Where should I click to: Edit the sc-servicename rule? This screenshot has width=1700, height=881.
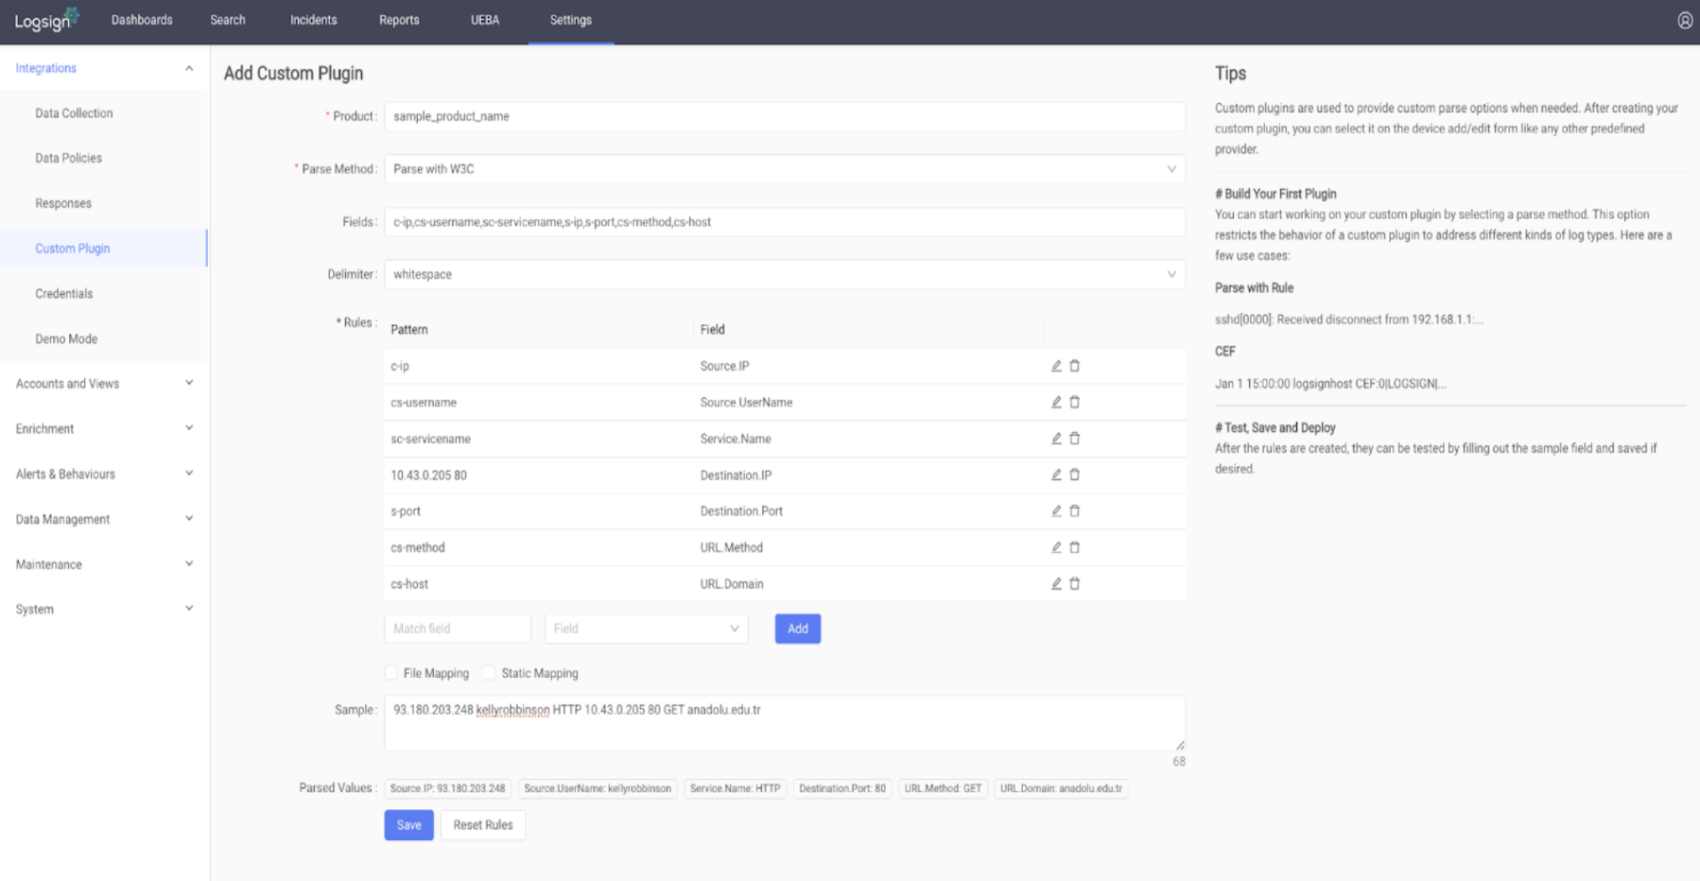1056,439
